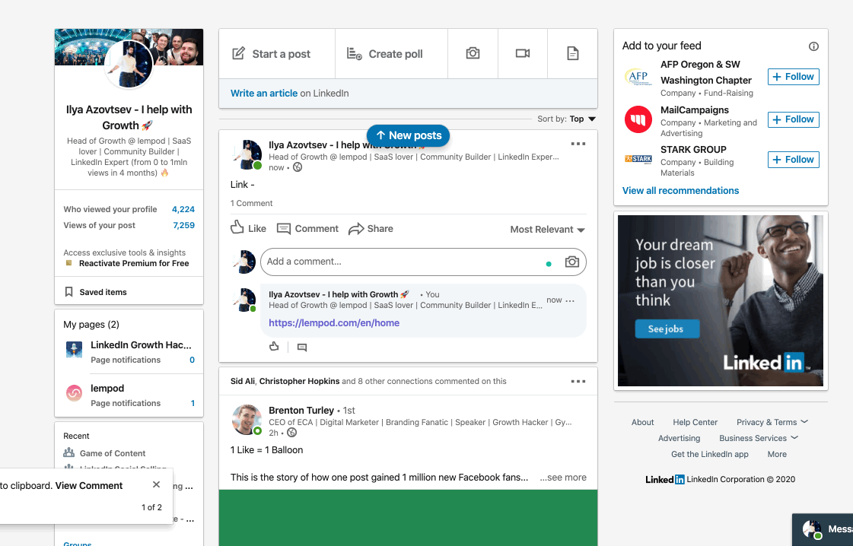Open the Messaging panel
Screen dimensions: 853x546
click(831, 529)
